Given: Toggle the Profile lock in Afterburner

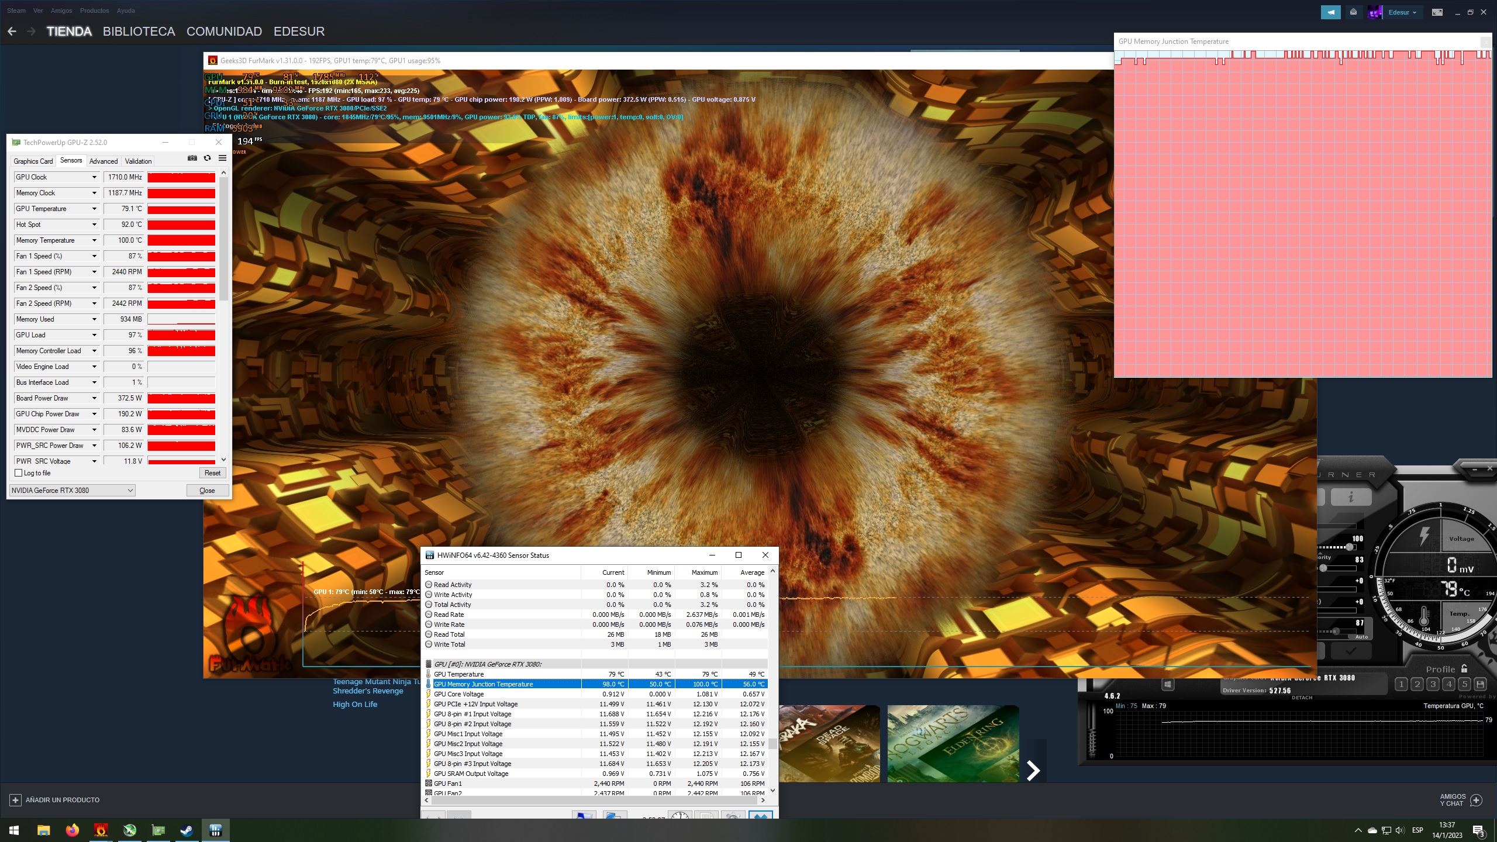Looking at the screenshot, I should tap(1465, 670).
